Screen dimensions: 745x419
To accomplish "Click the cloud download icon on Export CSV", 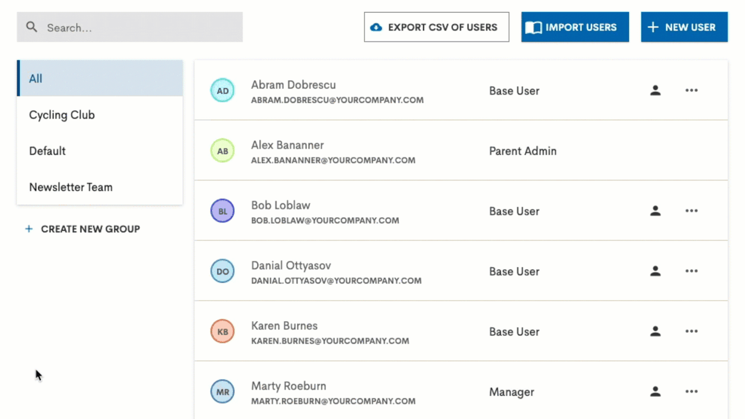I will tap(377, 27).
